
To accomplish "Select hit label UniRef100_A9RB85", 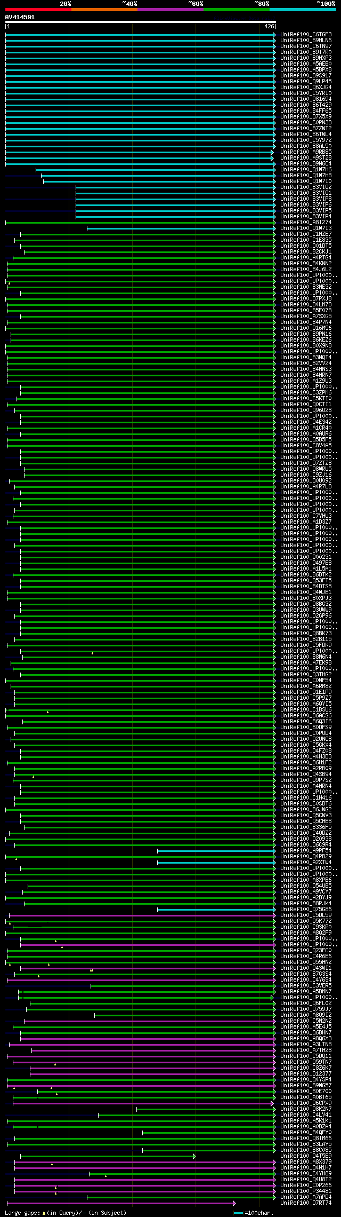I will click(306, 152).
